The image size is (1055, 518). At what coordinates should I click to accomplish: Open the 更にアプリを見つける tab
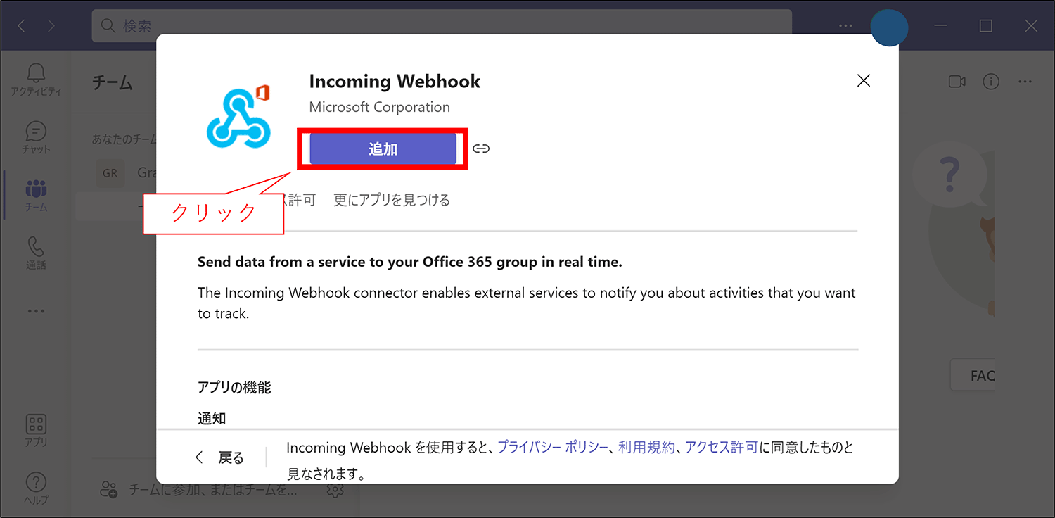[392, 200]
